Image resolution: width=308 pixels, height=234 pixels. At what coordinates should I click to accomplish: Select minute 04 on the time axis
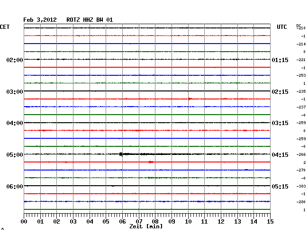[x=90, y=222]
